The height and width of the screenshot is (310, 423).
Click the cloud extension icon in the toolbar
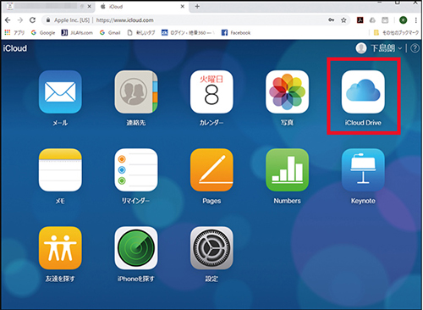pos(372,20)
